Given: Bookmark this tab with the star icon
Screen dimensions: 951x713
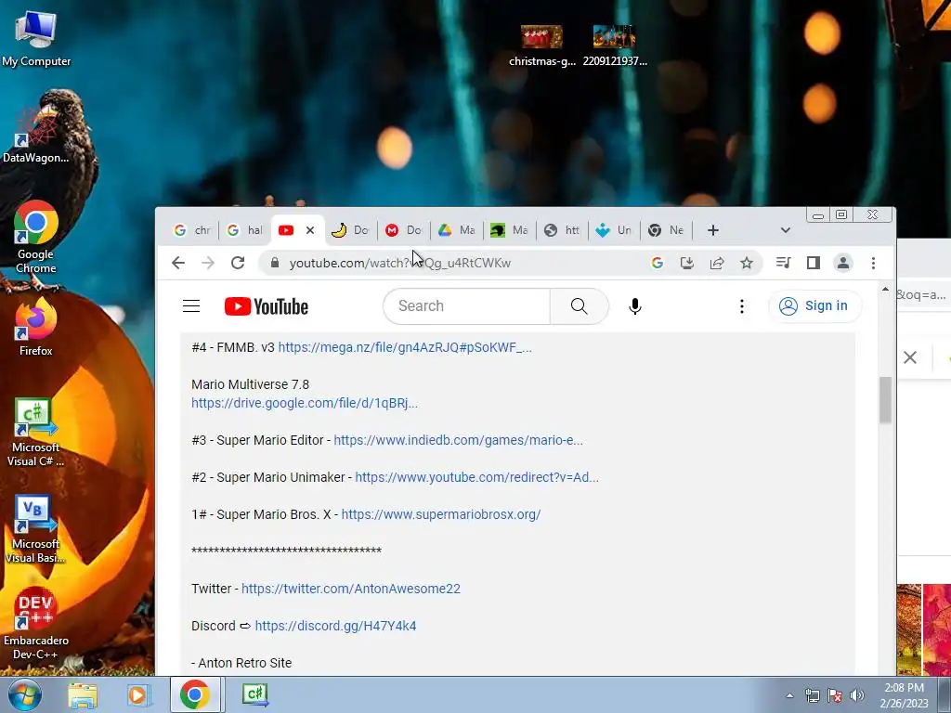Looking at the screenshot, I should point(747,263).
